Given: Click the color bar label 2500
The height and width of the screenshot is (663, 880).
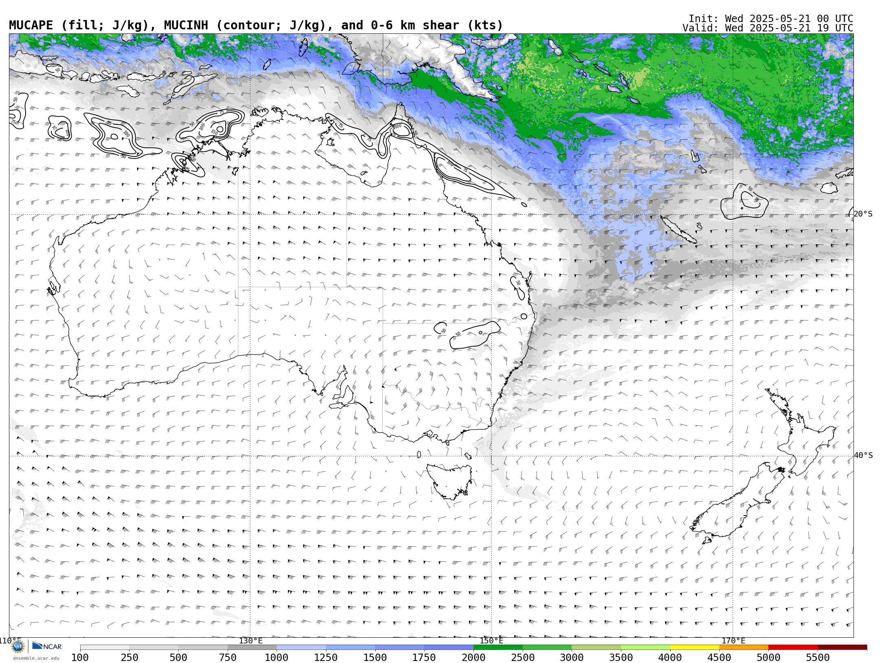Looking at the screenshot, I should click(x=523, y=658).
